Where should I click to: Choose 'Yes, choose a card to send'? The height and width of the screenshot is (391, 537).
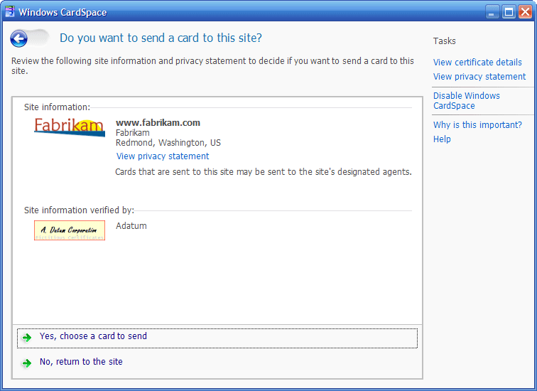(93, 336)
